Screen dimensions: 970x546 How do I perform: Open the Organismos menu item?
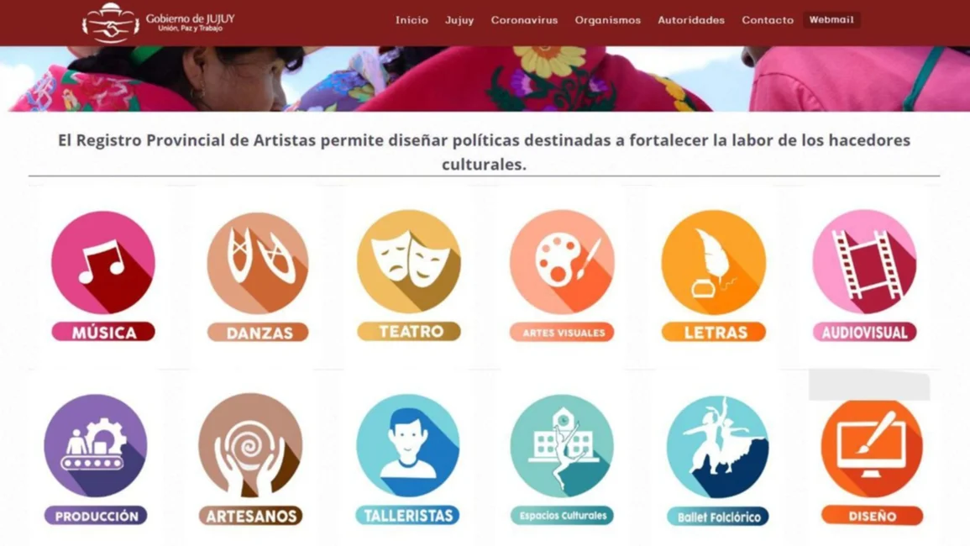[608, 20]
